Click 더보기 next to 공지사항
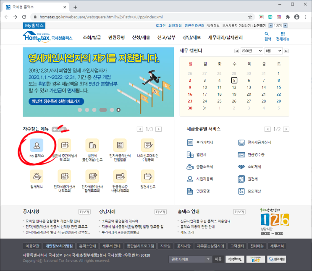 click(84, 212)
